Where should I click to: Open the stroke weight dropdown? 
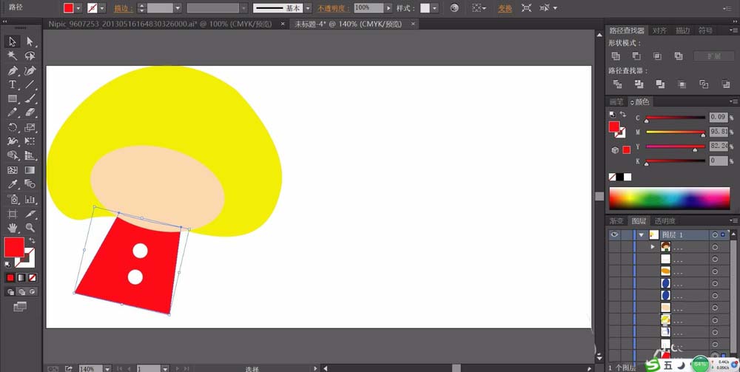tap(178, 8)
